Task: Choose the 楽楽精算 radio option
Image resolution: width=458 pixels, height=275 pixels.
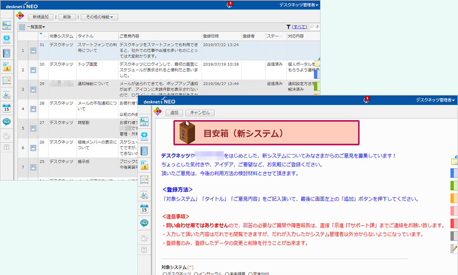Action: pos(227,274)
